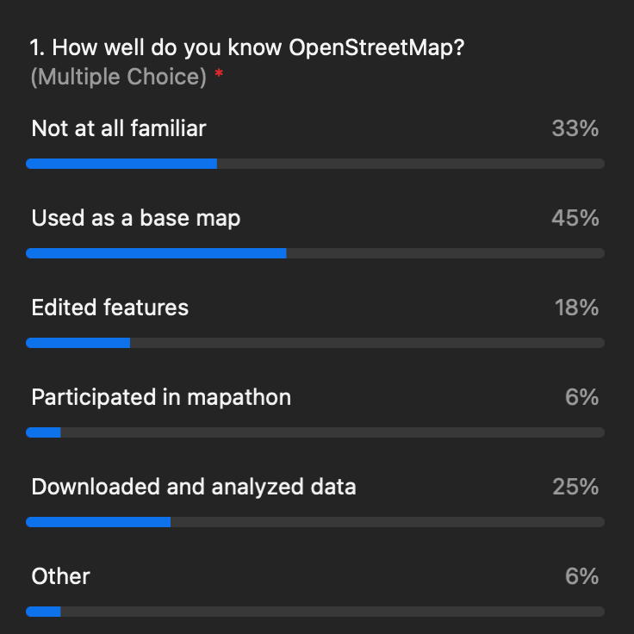Select the 'Downloaded and analyzed data' option

(194, 487)
